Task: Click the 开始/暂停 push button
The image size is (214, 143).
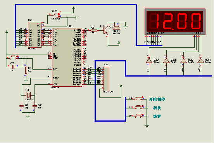Action: [139, 99]
